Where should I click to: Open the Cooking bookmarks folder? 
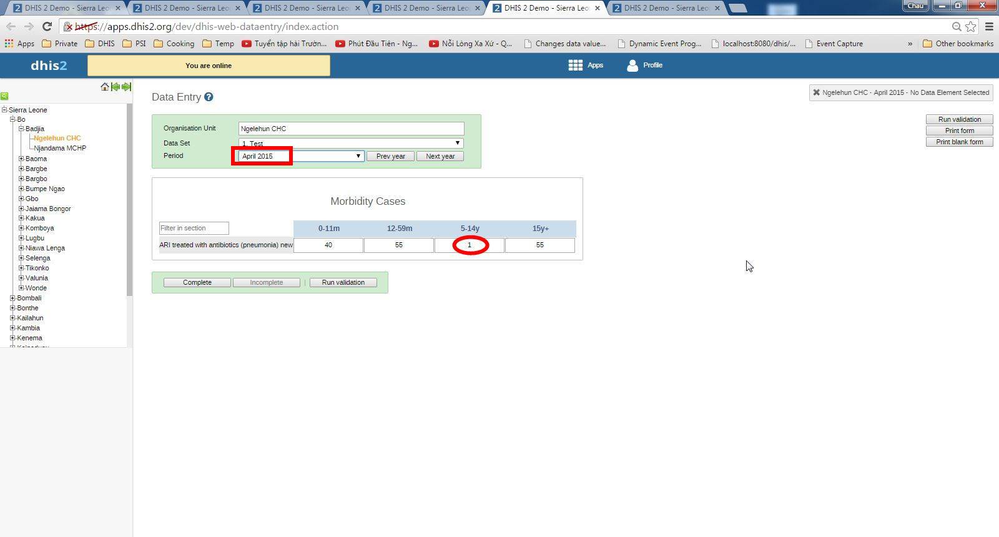(x=174, y=44)
